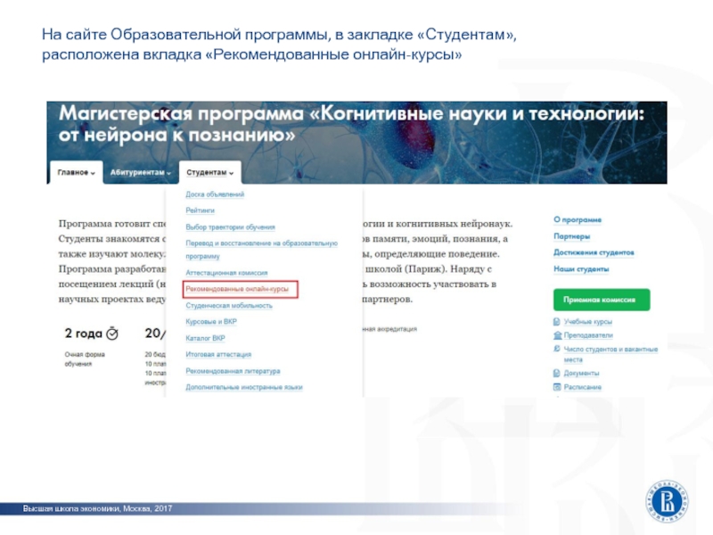Expand the 'Главное' dropdown tab
The height and width of the screenshot is (535, 713).
click(x=76, y=172)
